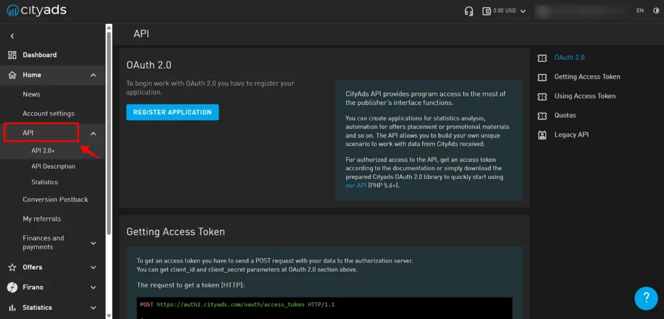
Task: Click the Legacy API icon
Action: pos(542,135)
